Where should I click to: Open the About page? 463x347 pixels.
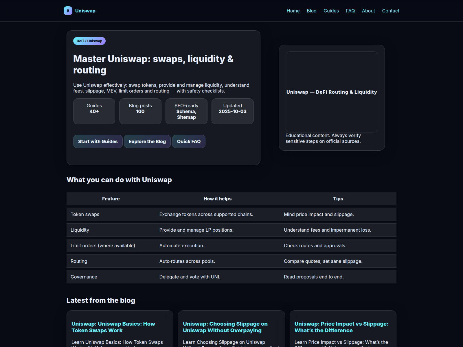tap(368, 11)
